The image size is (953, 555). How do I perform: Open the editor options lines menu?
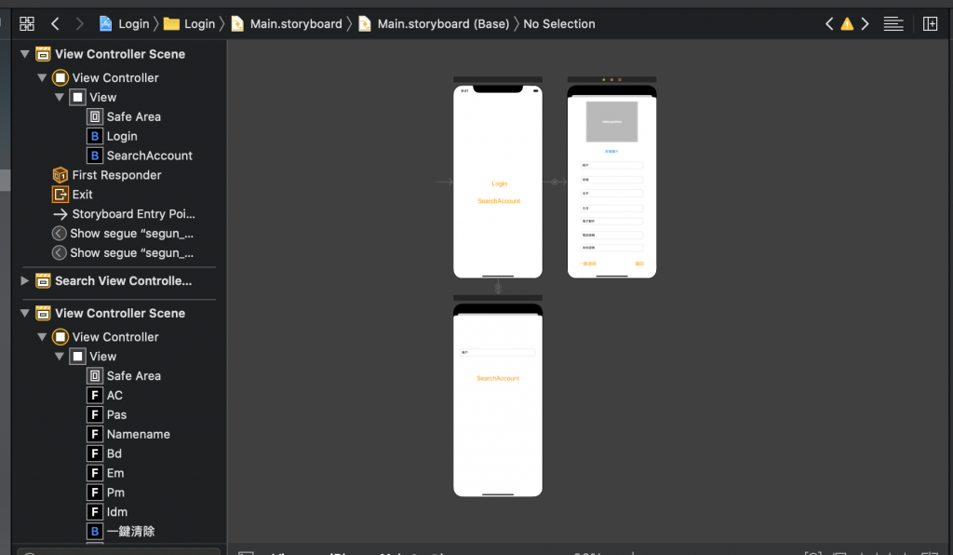coord(893,23)
